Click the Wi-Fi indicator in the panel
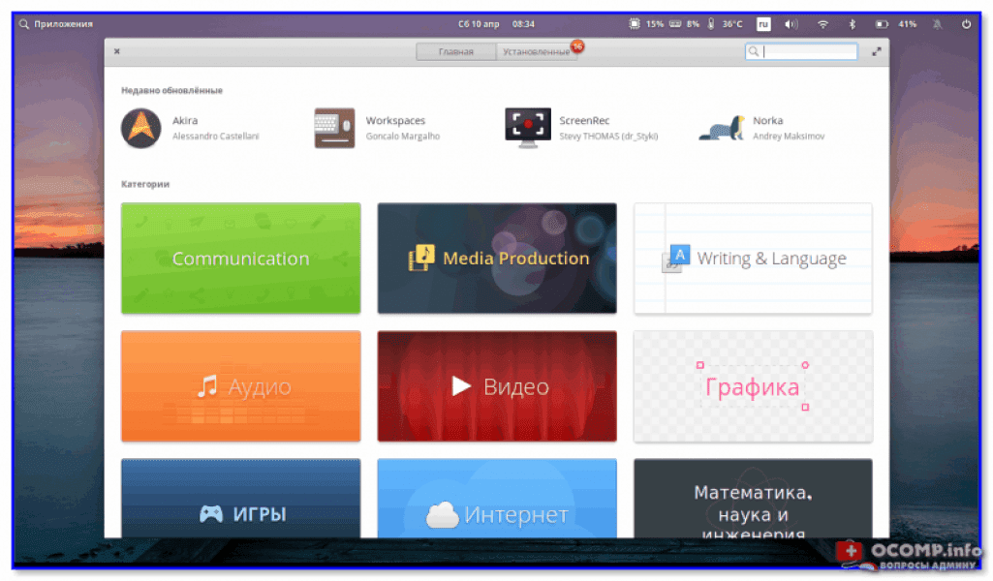Image resolution: width=993 pixels, height=581 pixels. pyautogui.click(x=822, y=24)
